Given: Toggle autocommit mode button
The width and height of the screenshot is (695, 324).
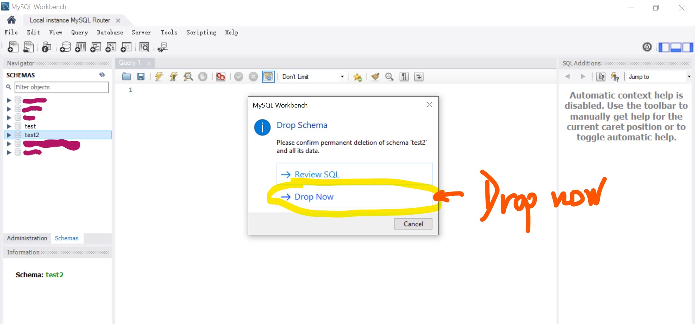Looking at the screenshot, I should point(268,76).
